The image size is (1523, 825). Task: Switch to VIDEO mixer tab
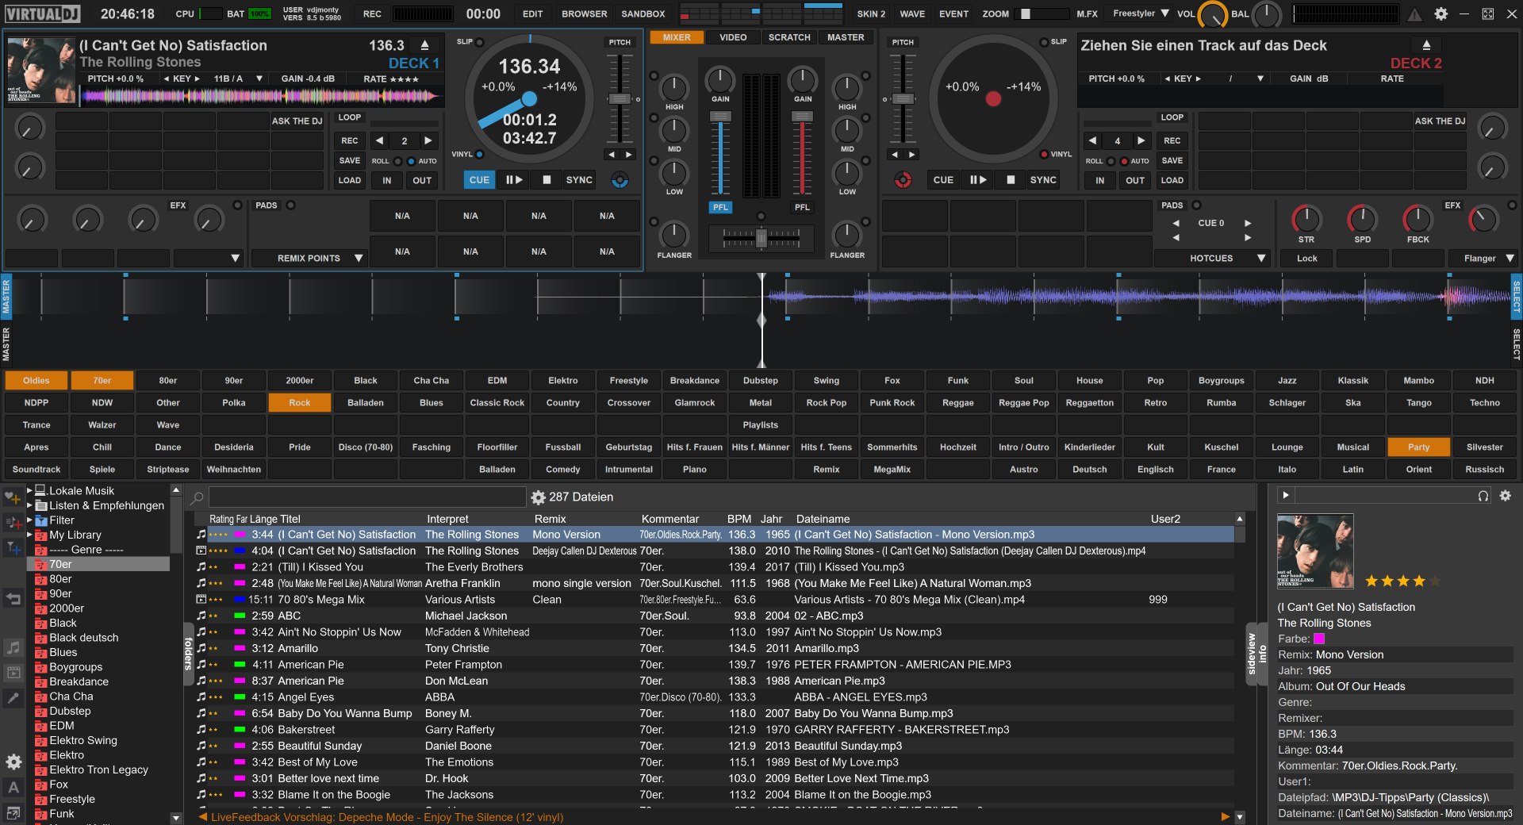coord(733,37)
